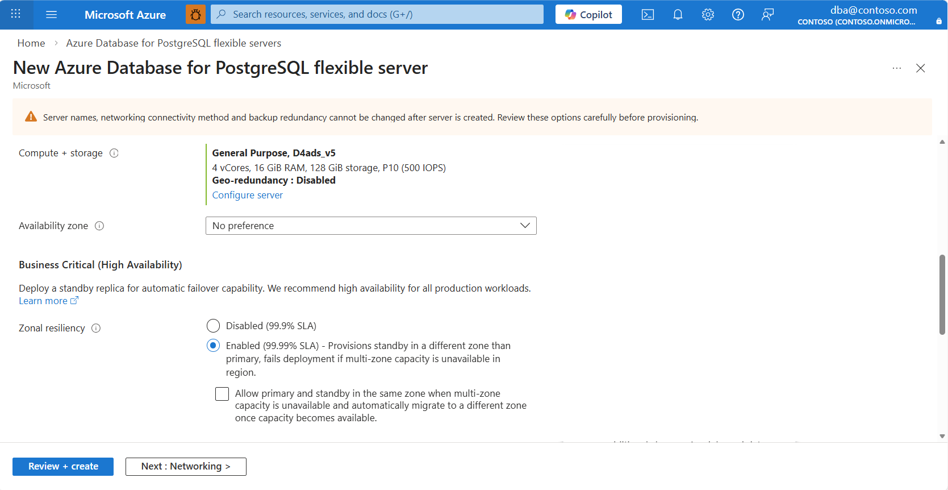Screen dimensions: 948x490
Task: Open the ellipsis more options menu
Action: point(897,68)
